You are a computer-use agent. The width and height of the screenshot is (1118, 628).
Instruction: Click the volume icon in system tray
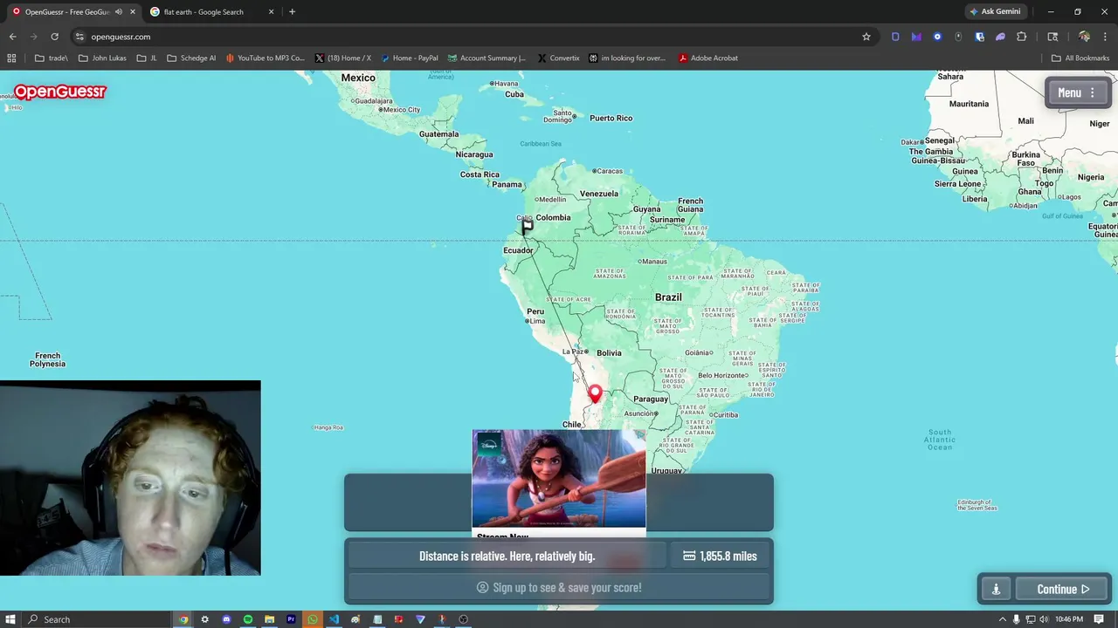pos(1044,619)
